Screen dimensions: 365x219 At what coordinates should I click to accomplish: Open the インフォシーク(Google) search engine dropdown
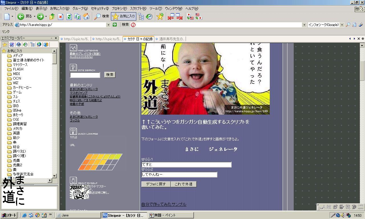pyautogui.click(x=342, y=25)
